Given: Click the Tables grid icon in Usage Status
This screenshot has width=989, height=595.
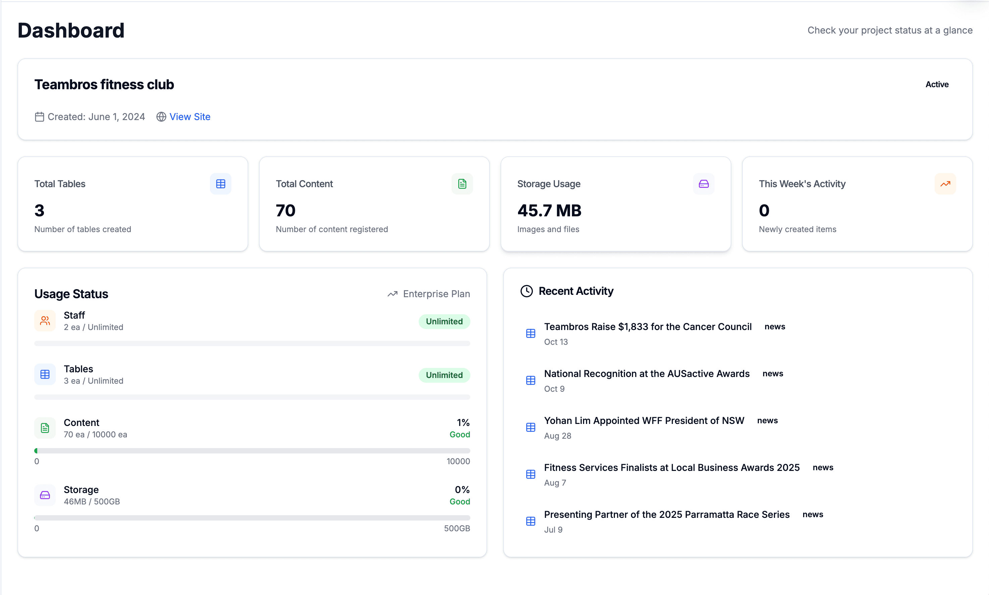Looking at the screenshot, I should 45,374.
